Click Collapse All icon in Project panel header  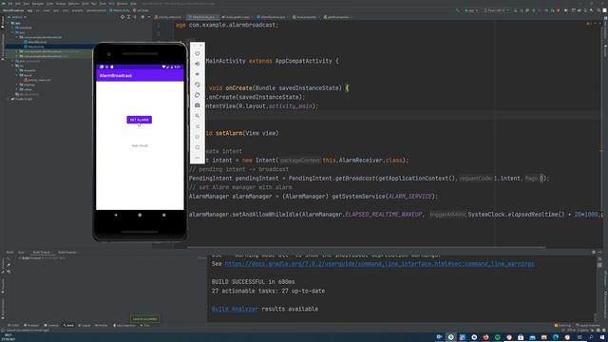click(x=135, y=17)
